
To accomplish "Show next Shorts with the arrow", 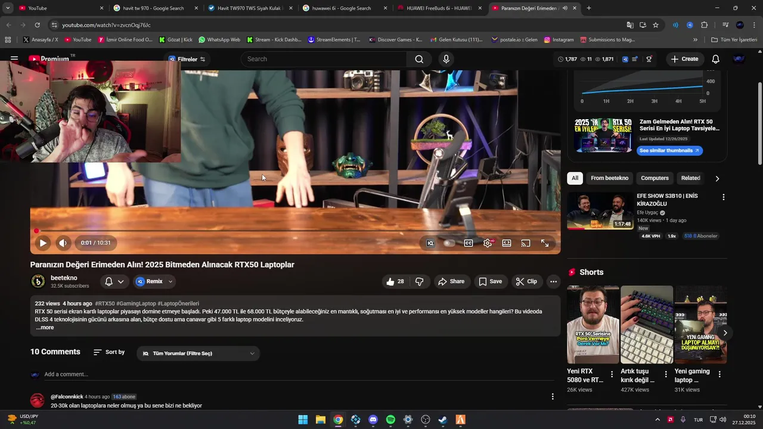I will [x=725, y=332].
